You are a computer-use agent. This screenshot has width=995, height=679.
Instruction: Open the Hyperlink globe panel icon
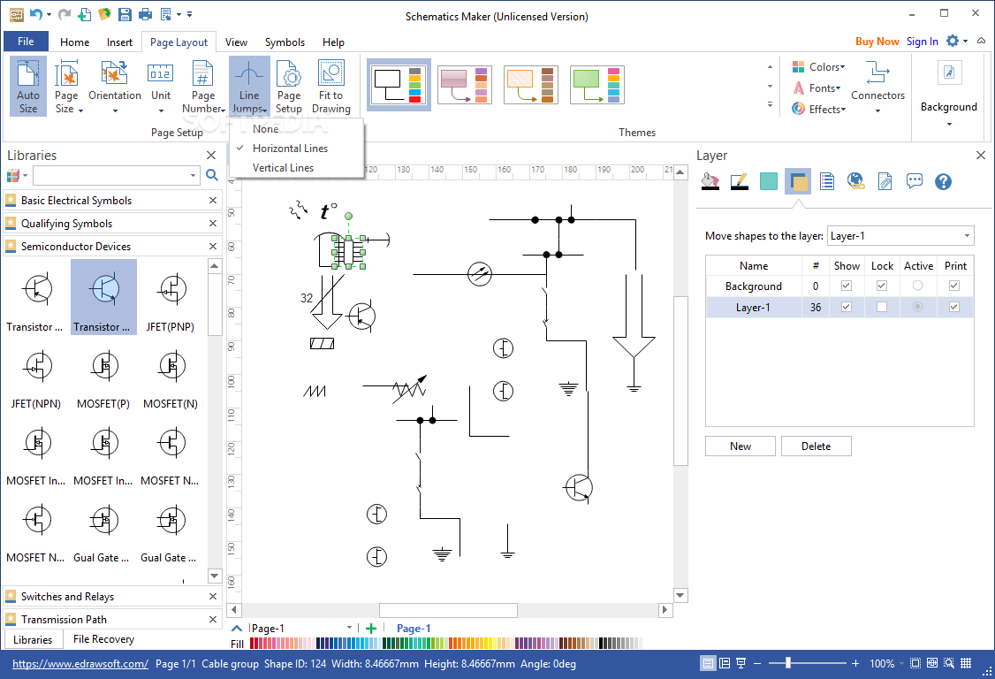(856, 181)
